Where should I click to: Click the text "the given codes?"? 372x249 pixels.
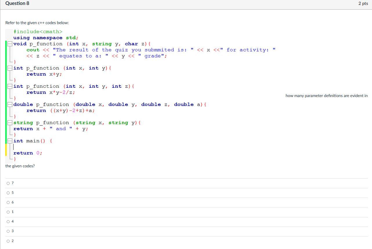pyautogui.click(x=20, y=166)
